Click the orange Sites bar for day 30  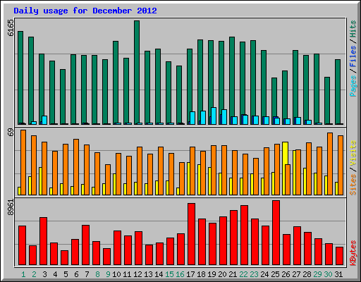pos(330,164)
